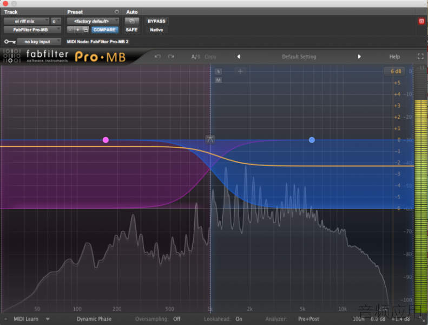Open the Default Setting preset menu

pyautogui.click(x=299, y=56)
